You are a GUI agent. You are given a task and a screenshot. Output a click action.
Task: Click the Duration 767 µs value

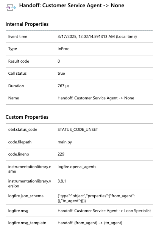(x=64, y=86)
